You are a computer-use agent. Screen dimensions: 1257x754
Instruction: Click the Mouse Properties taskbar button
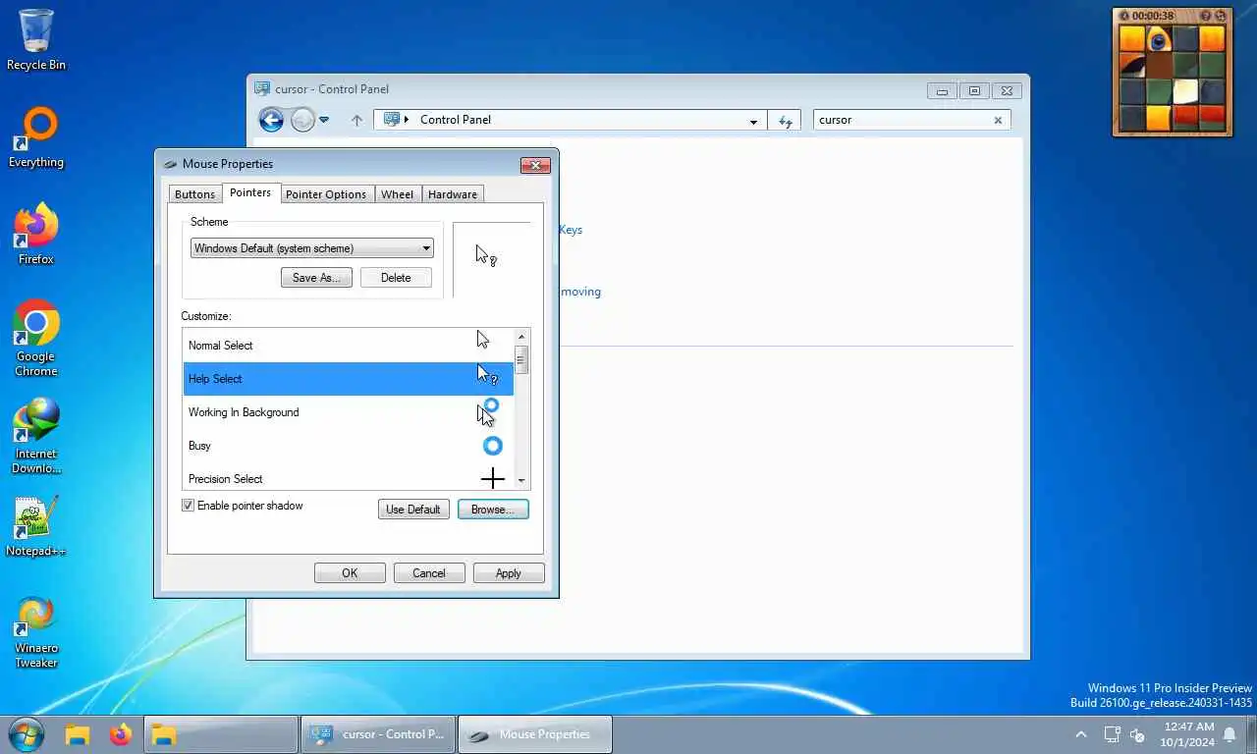[x=535, y=734]
